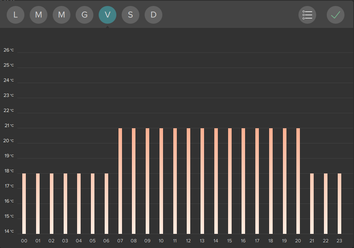The image size is (354, 248).
Task: Click the 18° bar at hour 06
Action: tap(106, 203)
